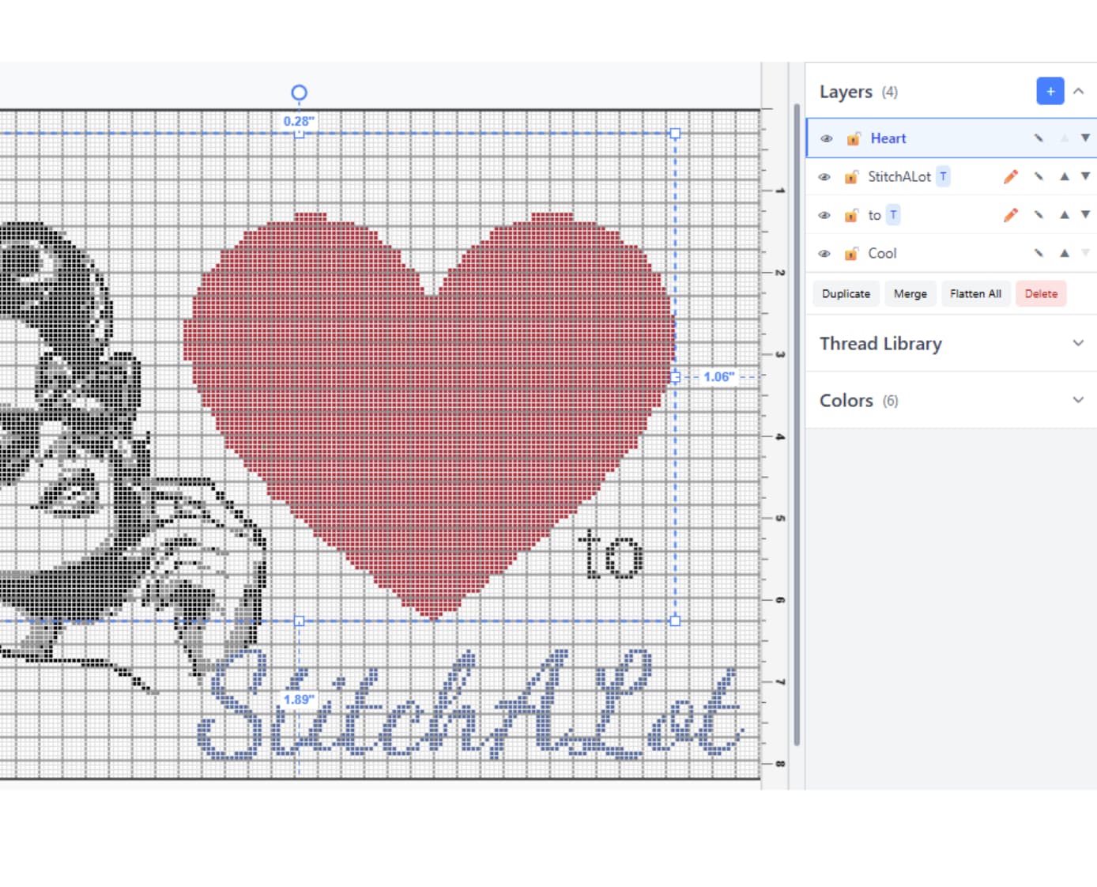Click the orange edit pencil on StitchALot layer
The height and width of the screenshot is (887, 1097).
coord(1010,177)
